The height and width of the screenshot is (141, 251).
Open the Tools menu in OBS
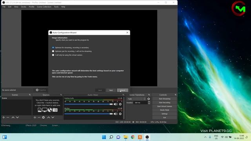tap(56, 7)
